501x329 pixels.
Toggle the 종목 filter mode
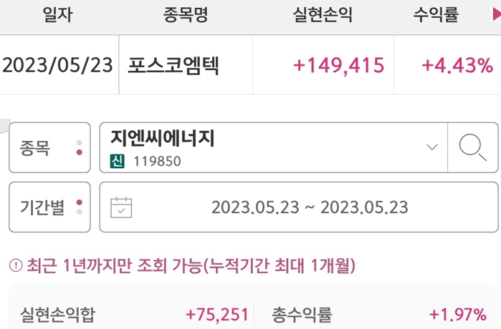(x=50, y=147)
